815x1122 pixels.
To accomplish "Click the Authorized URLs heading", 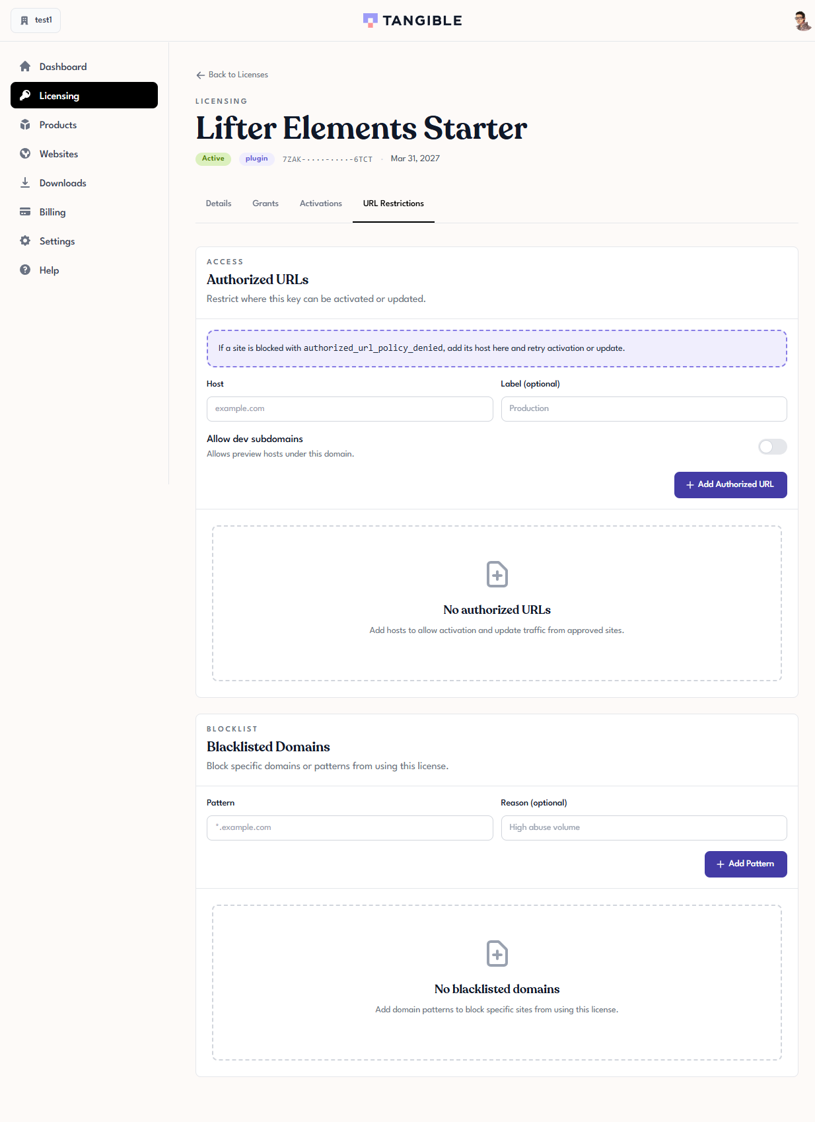I will (x=258, y=280).
